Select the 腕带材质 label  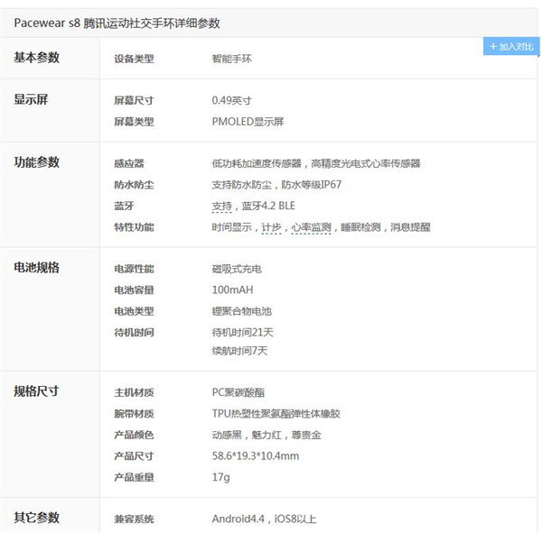[x=134, y=414]
